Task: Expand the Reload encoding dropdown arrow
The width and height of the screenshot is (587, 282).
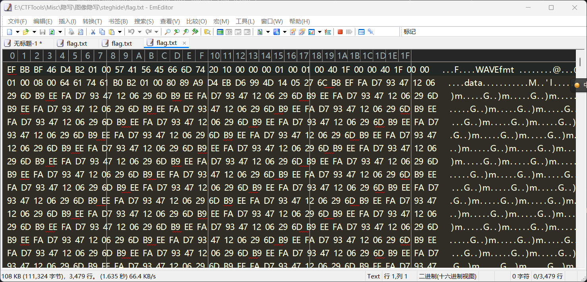Action: [60, 32]
